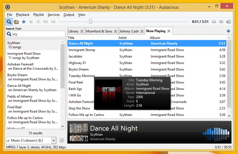Click the Add Files plus icon in toolbar
The image size is (238, 154).
click(24, 22)
